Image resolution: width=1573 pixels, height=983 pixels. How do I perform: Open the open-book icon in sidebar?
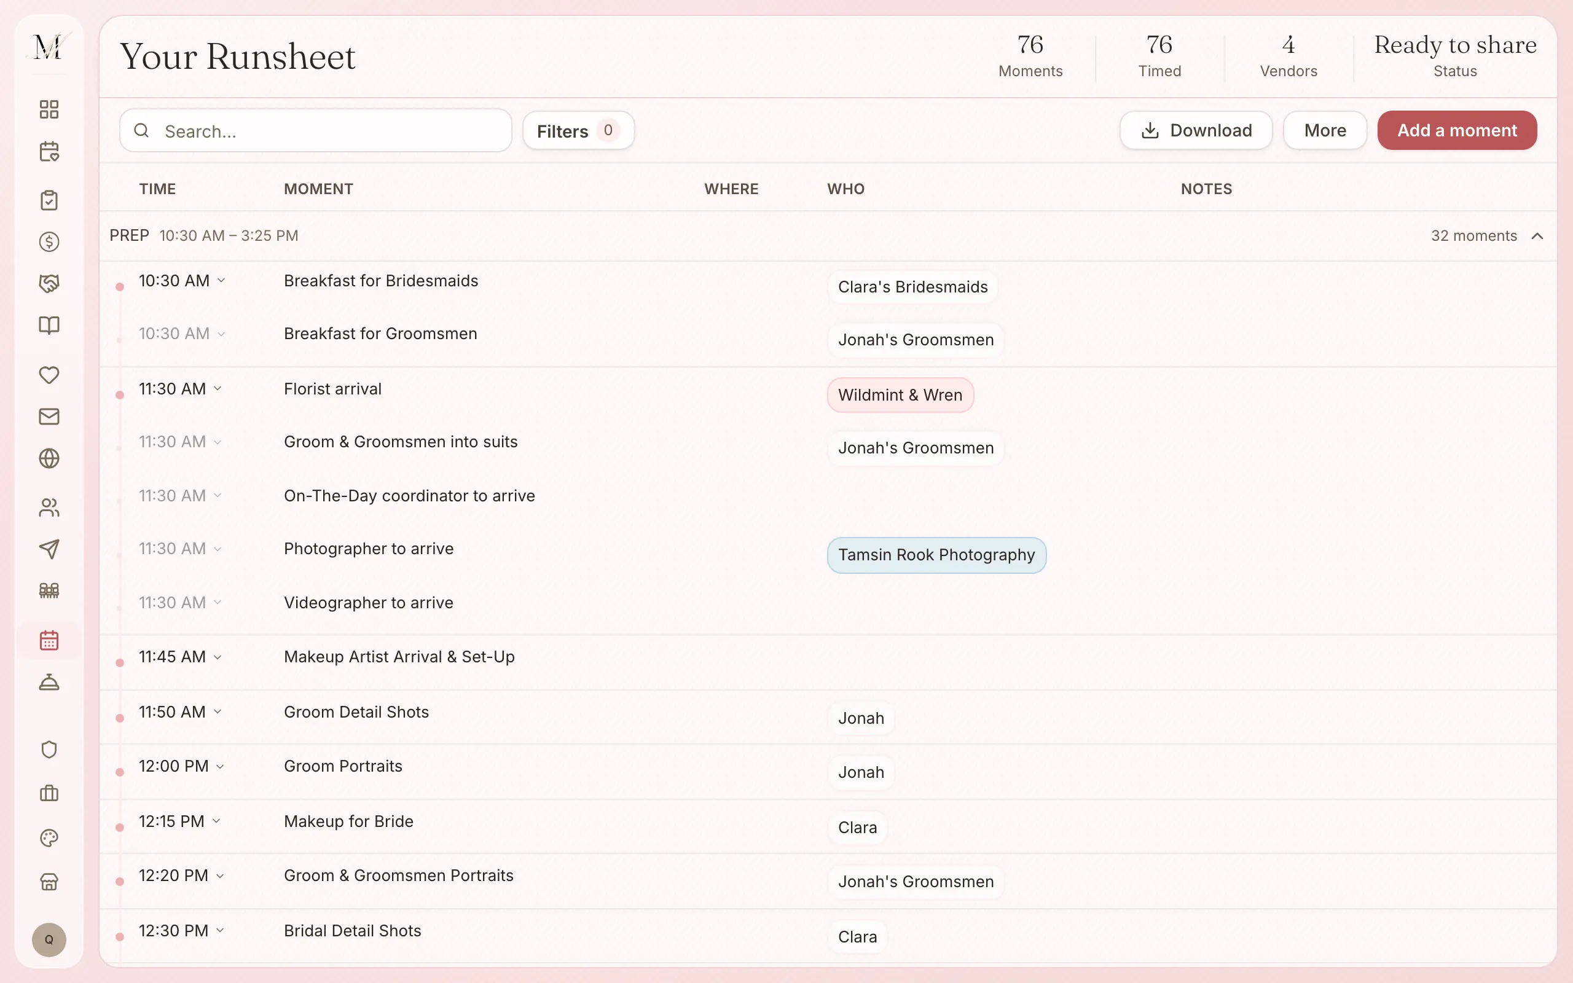pyautogui.click(x=49, y=325)
